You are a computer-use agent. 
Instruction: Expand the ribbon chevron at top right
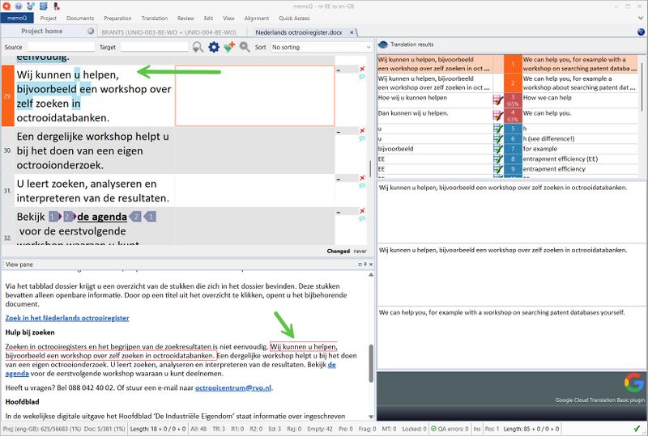tap(641, 18)
